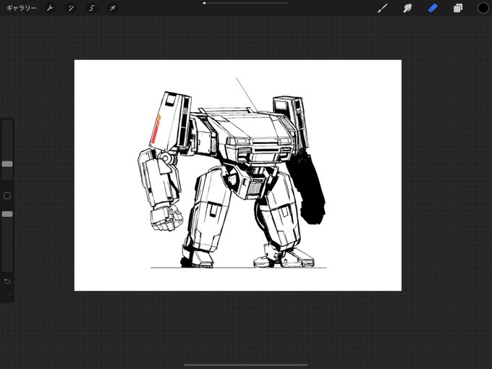Screen dimensions: 492x369
Task: Undo the last stroke with undo arrow
Action: point(7,281)
